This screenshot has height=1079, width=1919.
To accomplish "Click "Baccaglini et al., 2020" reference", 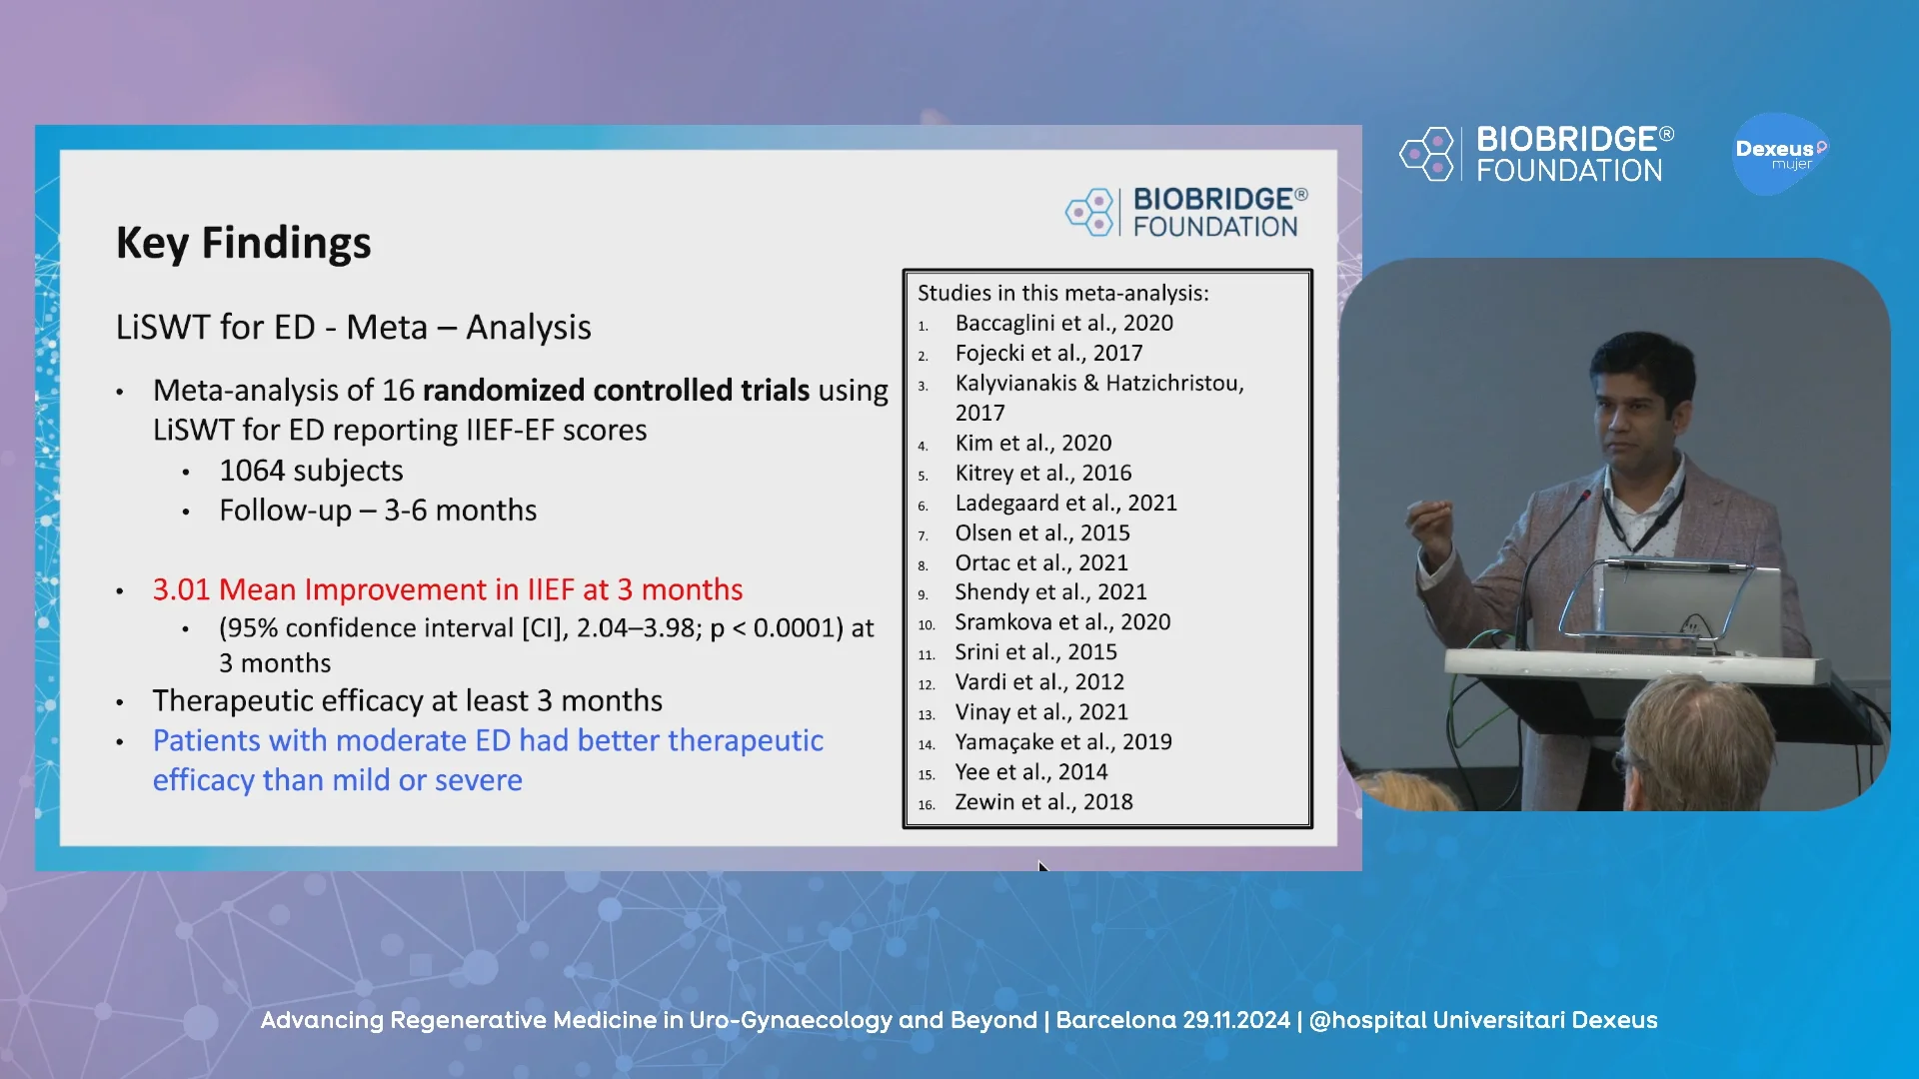I will coord(1063,323).
